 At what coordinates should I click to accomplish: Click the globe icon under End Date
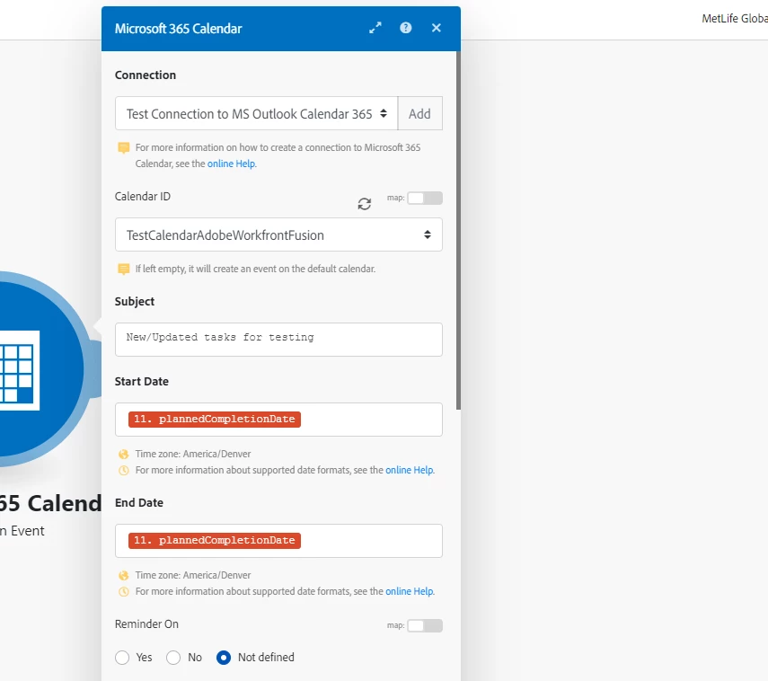click(x=124, y=576)
